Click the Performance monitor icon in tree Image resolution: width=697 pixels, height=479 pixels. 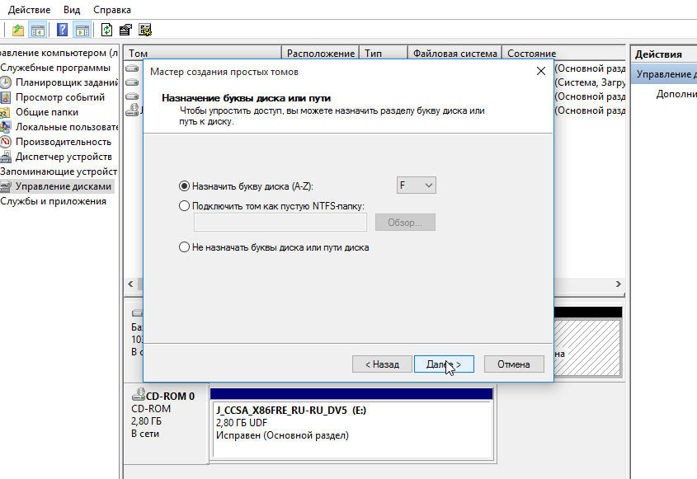(6, 142)
